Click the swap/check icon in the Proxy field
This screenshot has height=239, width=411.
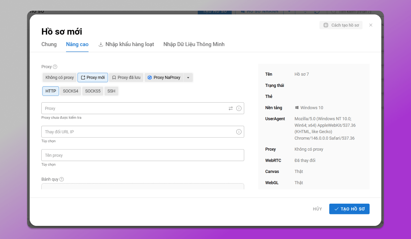(230, 108)
